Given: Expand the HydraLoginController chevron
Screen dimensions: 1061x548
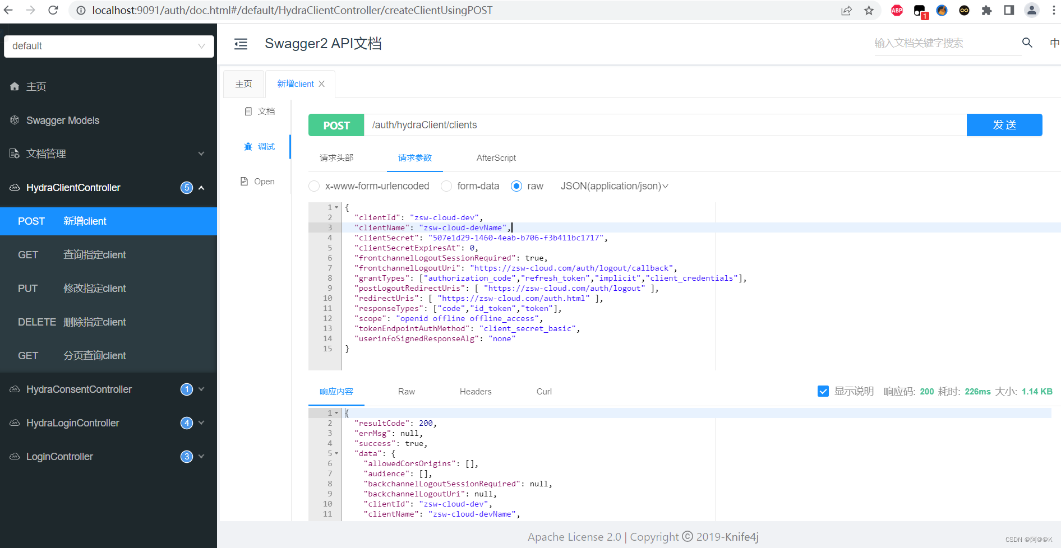Looking at the screenshot, I should point(201,422).
